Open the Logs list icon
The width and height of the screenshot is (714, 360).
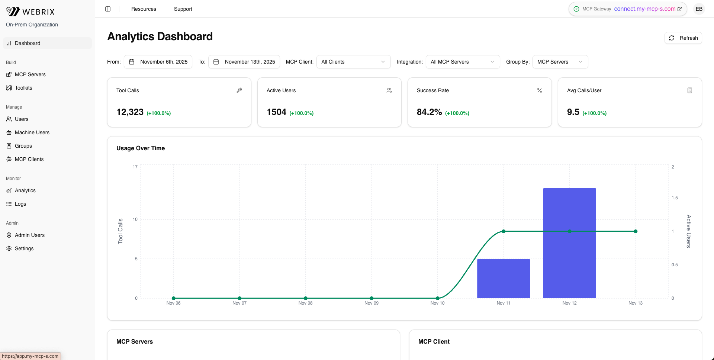pyautogui.click(x=9, y=204)
